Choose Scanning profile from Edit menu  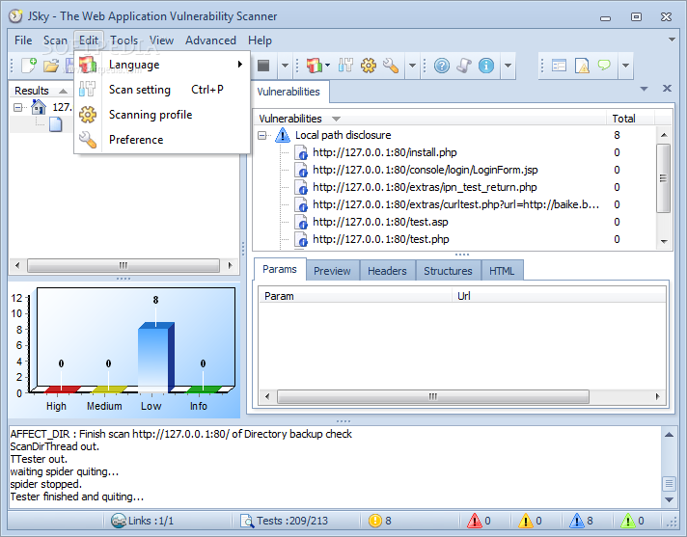pos(162,115)
